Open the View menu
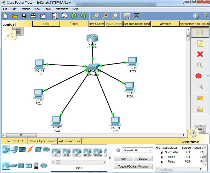210x173 pixels. click(37, 9)
